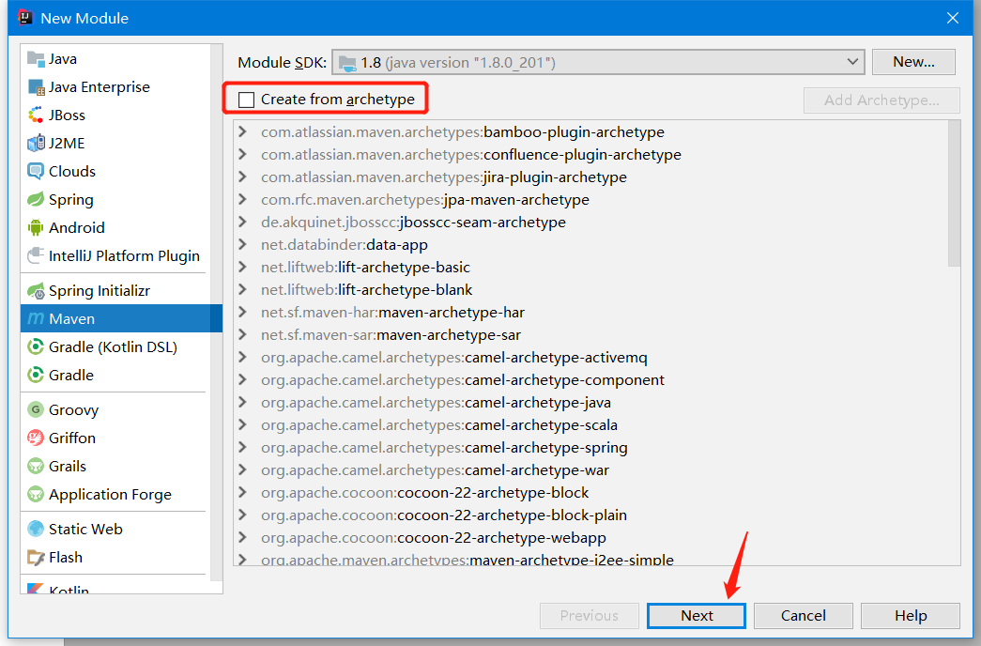Expand the confluence-plugin-archetype entry
981x646 pixels.
(243, 155)
